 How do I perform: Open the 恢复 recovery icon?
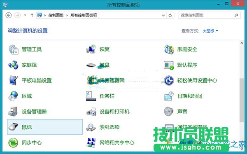click(91, 49)
